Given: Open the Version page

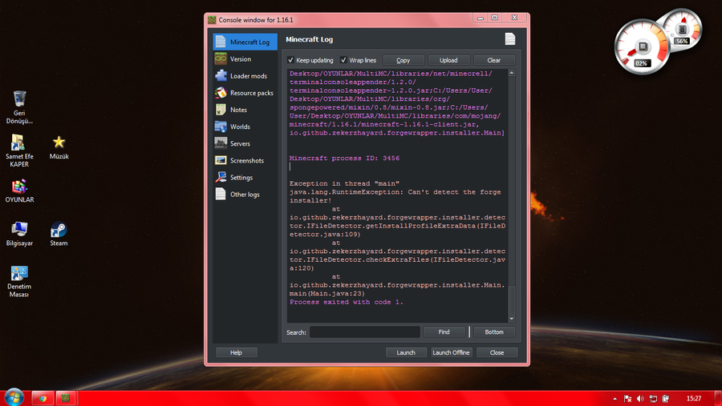Looking at the screenshot, I should pyautogui.click(x=245, y=58).
